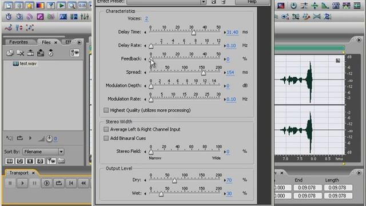The image size is (366, 206).
Task: Select the Transport panel tab
Action: click(x=19, y=173)
